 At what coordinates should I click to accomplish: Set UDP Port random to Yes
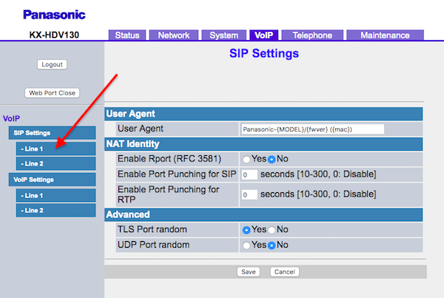[246, 245]
